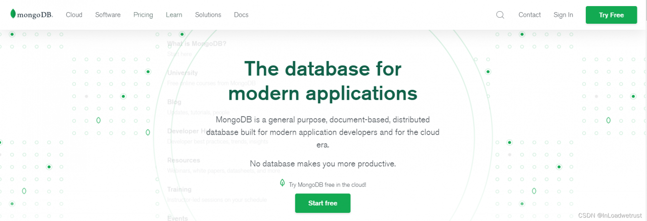Open the Docs menu item
Screen dimensions: 647x221
point(241,15)
